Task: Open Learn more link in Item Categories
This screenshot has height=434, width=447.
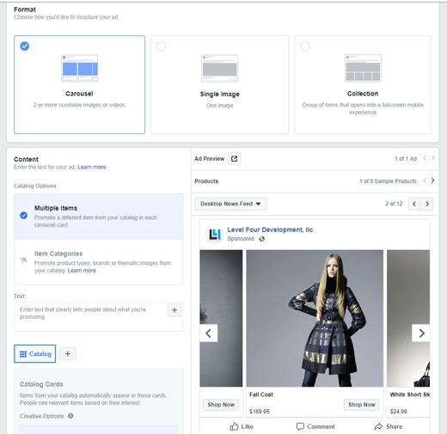Action: click(x=82, y=271)
